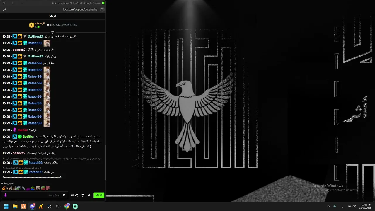
Task: Insert the wings emote from quick emotes
Action: (8, 188)
